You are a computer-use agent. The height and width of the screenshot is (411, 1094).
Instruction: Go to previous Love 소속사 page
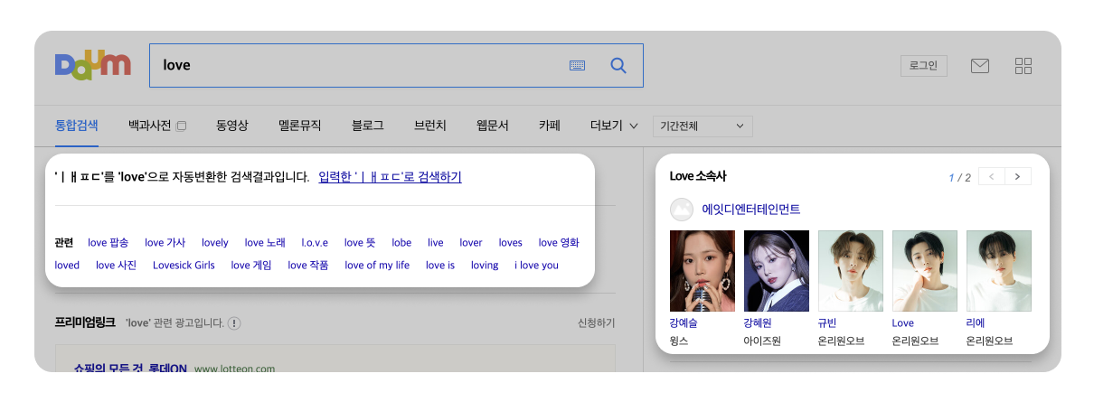[x=992, y=177]
